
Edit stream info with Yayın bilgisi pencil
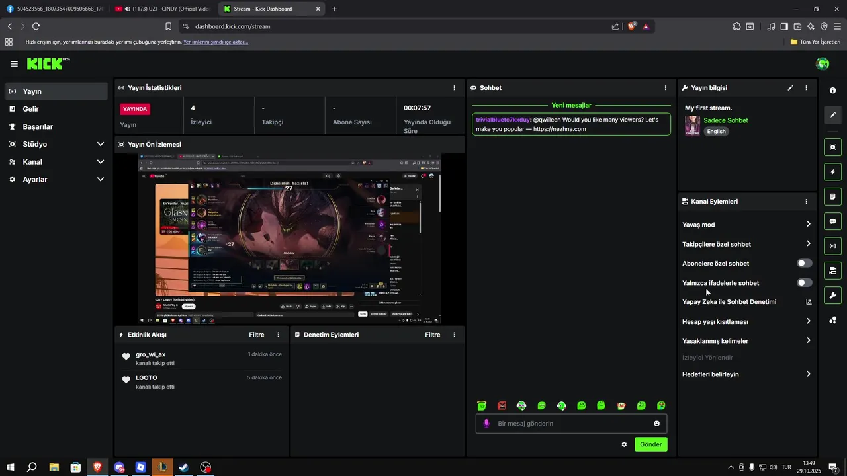pos(790,87)
